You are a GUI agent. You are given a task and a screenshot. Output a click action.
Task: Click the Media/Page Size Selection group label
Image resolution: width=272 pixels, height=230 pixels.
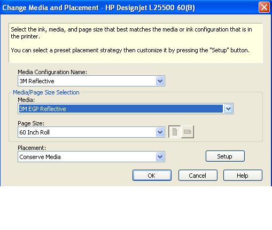tap(46, 92)
